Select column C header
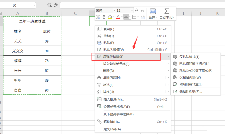Screen dimensions: 225x134 pyautogui.click(x=75, y=13)
